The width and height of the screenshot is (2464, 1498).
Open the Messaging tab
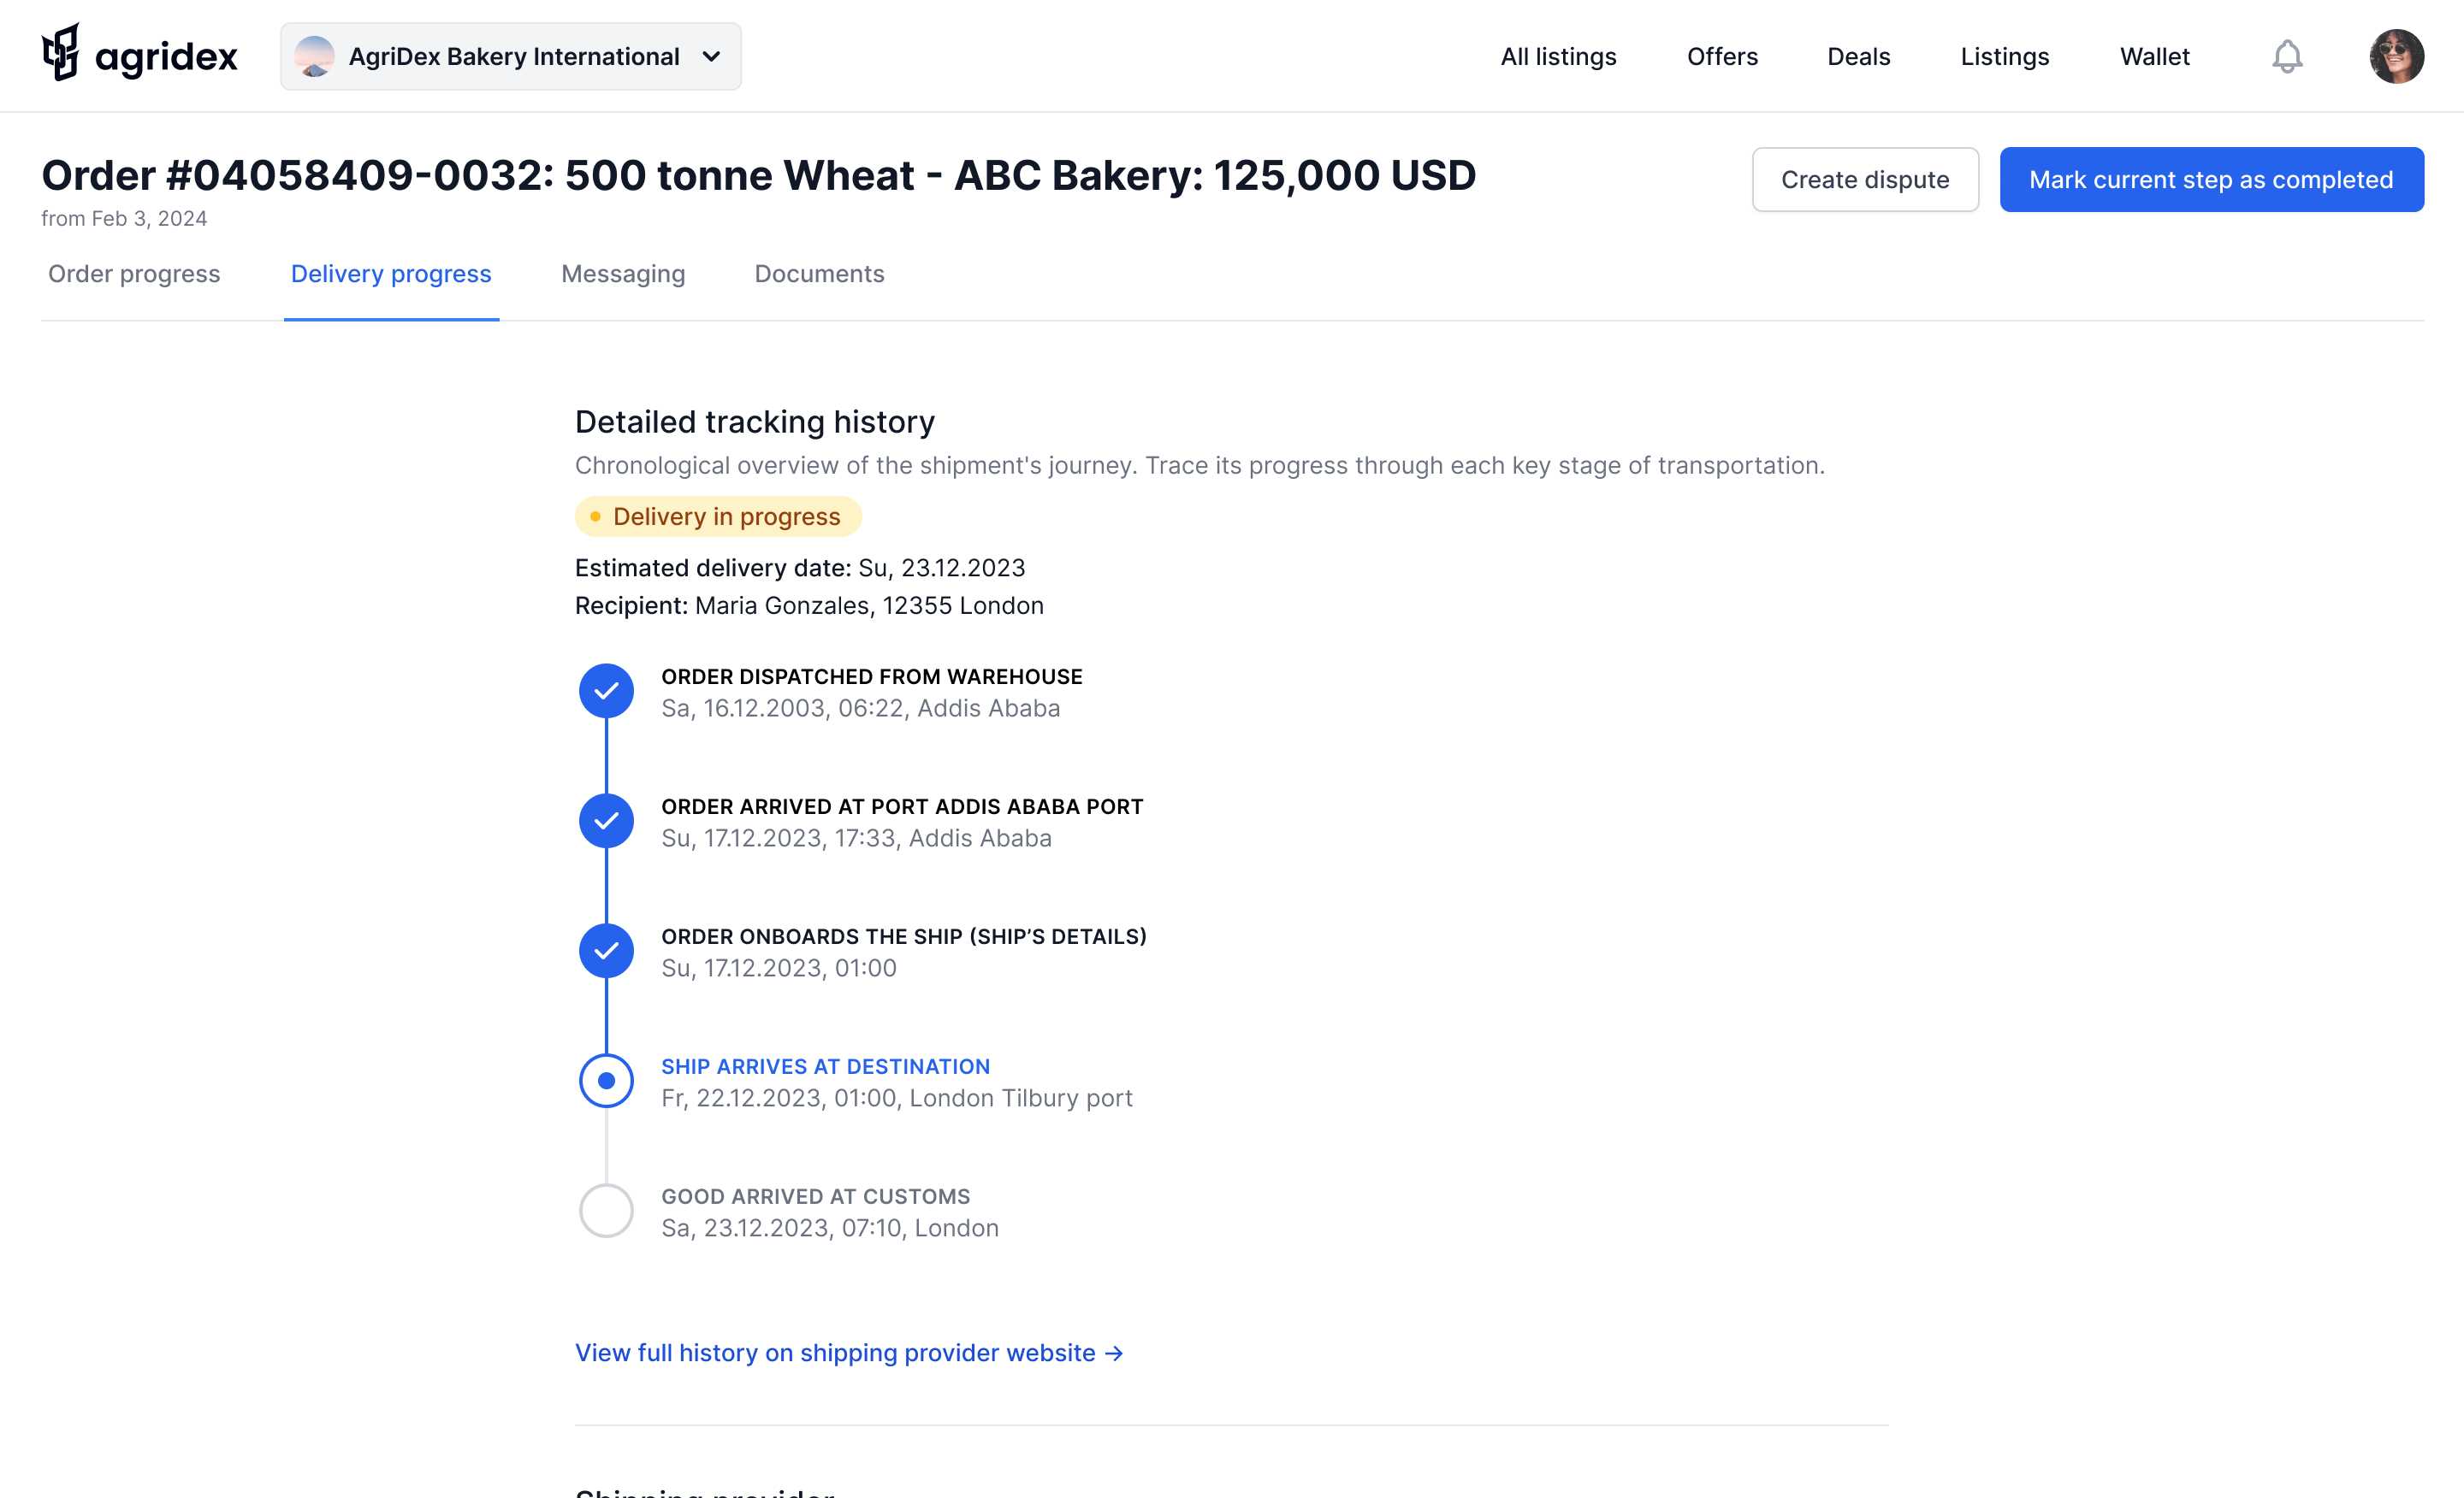click(x=623, y=274)
